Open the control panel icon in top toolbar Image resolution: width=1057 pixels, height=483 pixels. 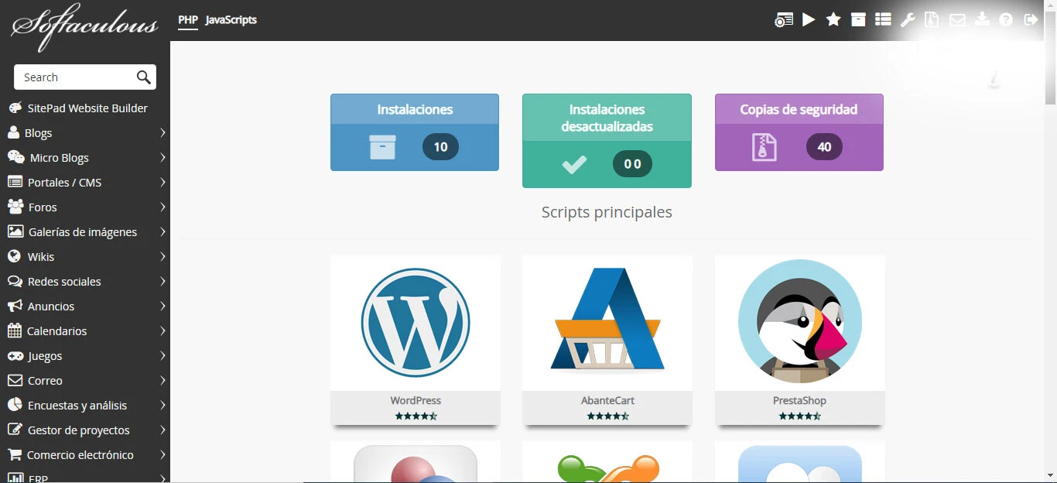(784, 20)
